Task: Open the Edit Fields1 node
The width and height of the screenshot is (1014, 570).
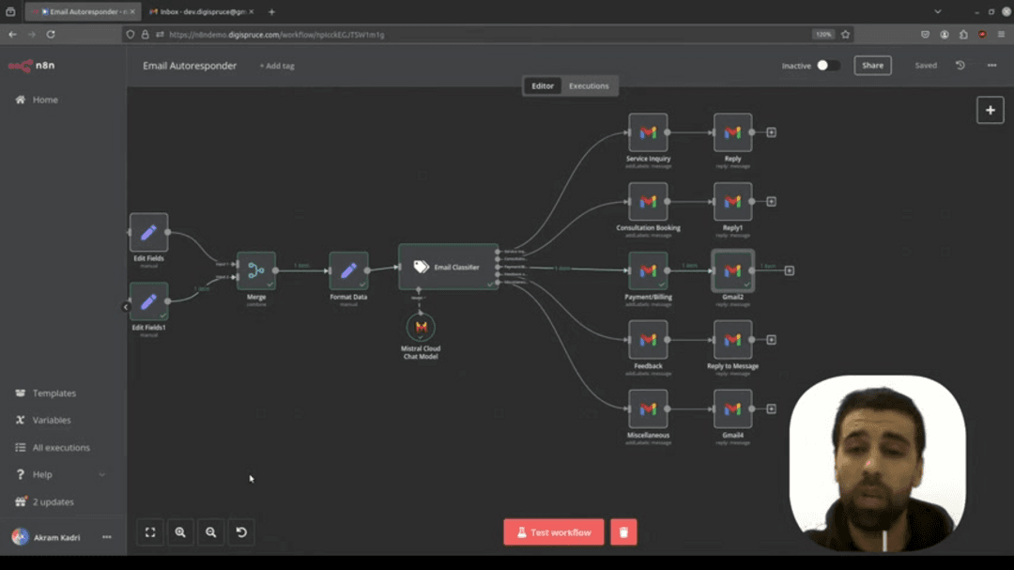Action: pyautogui.click(x=148, y=302)
